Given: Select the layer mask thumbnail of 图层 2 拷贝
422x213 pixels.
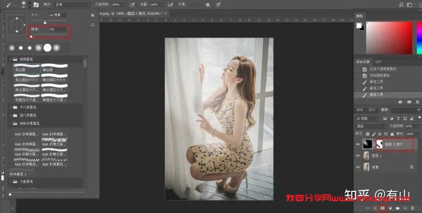Looking at the screenshot, I should pyautogui.click(x=379, y=144).
